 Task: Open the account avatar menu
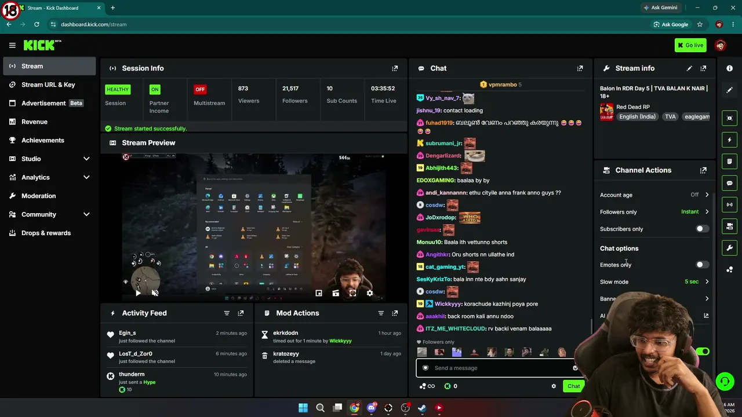click(x=721, y=45)
